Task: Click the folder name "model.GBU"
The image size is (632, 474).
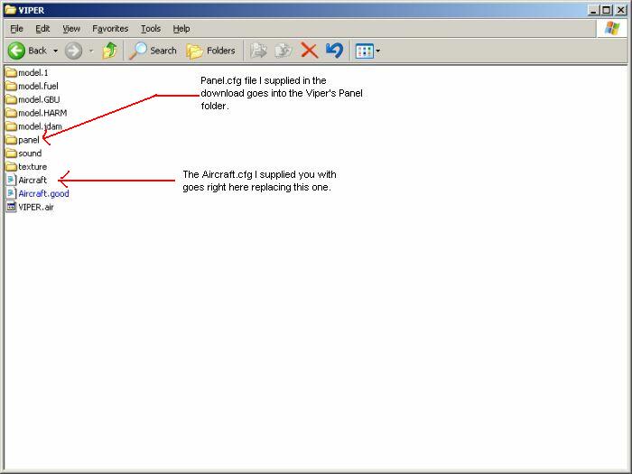Action: pyautogui.click(x=39, y=99)
